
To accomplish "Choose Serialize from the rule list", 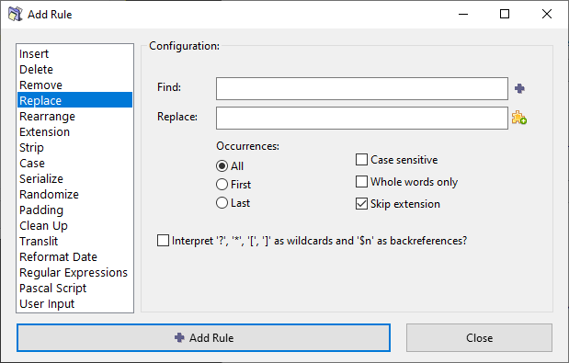I will (74, 178).
